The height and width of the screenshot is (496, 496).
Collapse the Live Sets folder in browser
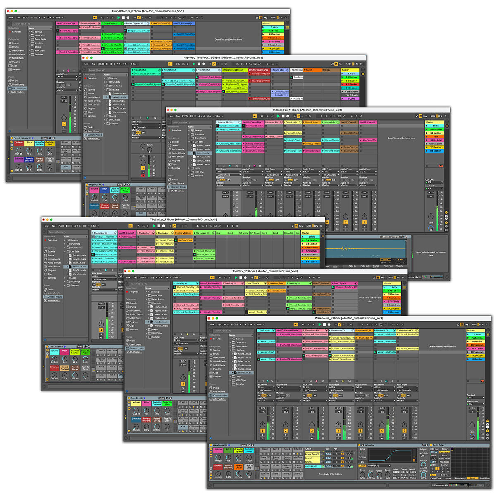230,350
